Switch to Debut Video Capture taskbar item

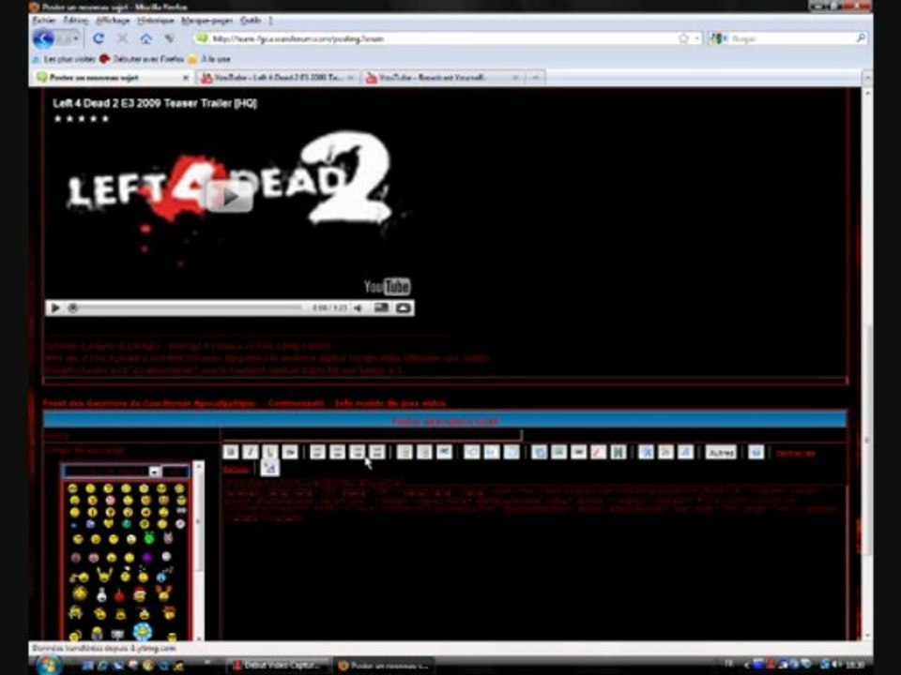pyautogui.click(x=278, y=666)
